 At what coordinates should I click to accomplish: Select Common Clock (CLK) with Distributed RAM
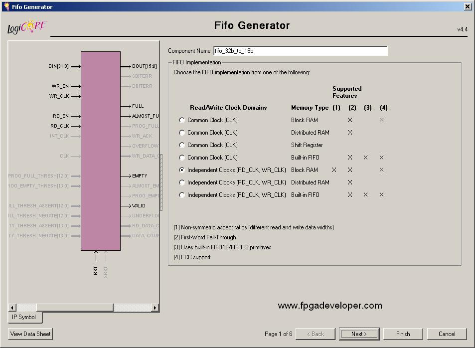[x=181, y=132]
